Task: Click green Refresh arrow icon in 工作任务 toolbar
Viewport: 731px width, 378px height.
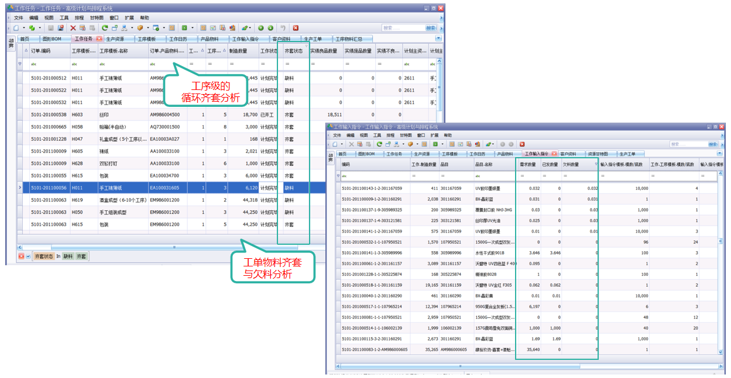Action: [105, 28]
